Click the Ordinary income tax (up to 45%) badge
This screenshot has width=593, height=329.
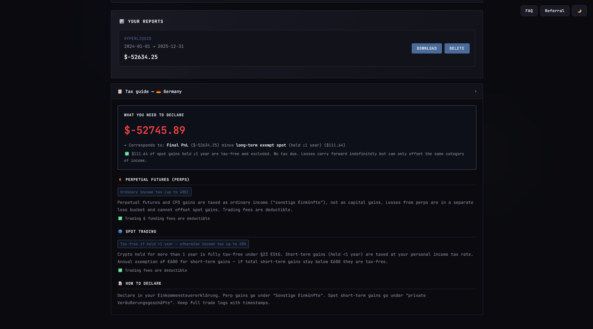[154, 192]
